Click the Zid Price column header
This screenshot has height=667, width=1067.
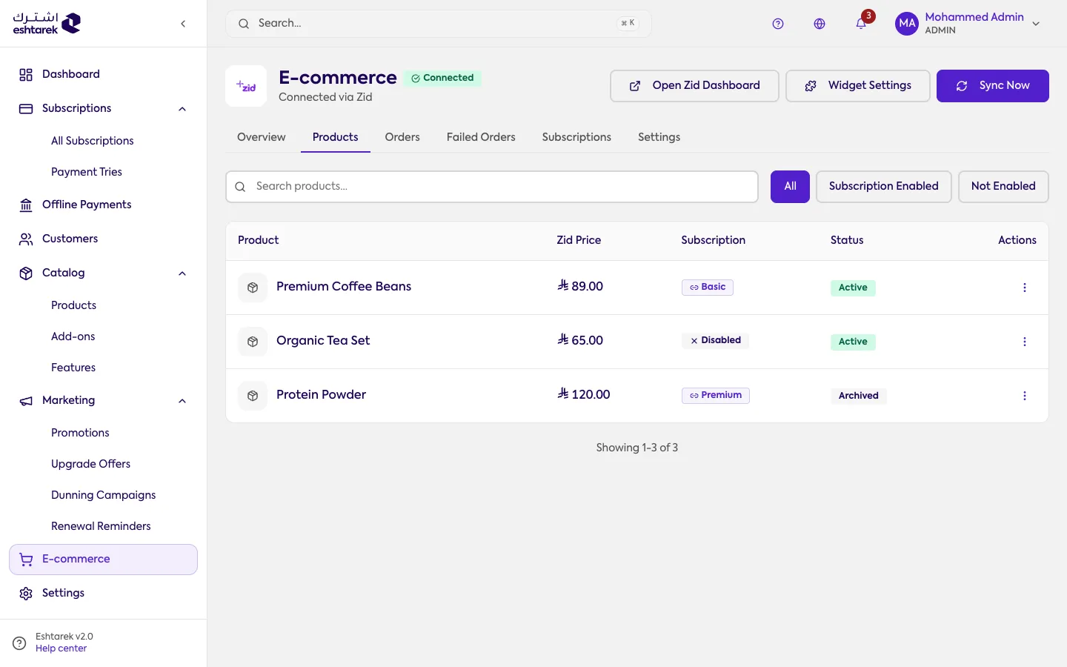click(x=579, y=240)
